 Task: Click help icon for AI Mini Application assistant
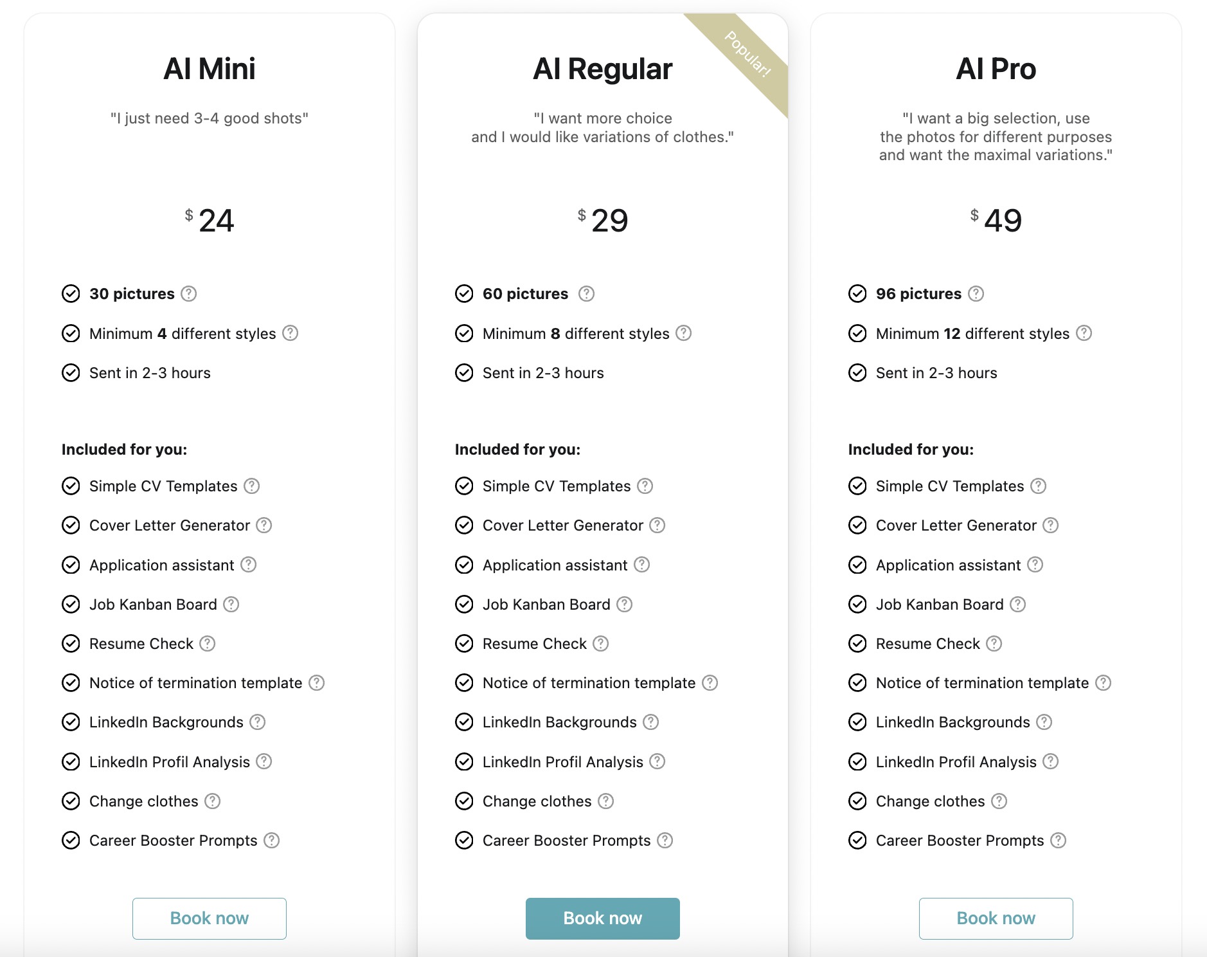point(249,565)
